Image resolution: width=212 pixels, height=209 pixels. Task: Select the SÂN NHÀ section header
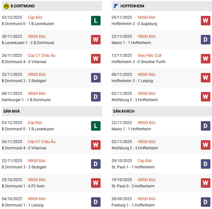11,111
